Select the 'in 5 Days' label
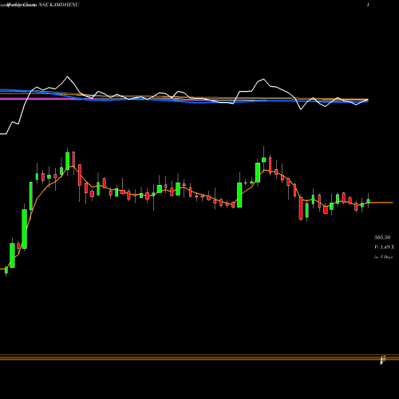399x399 pixels. (383, 257)
